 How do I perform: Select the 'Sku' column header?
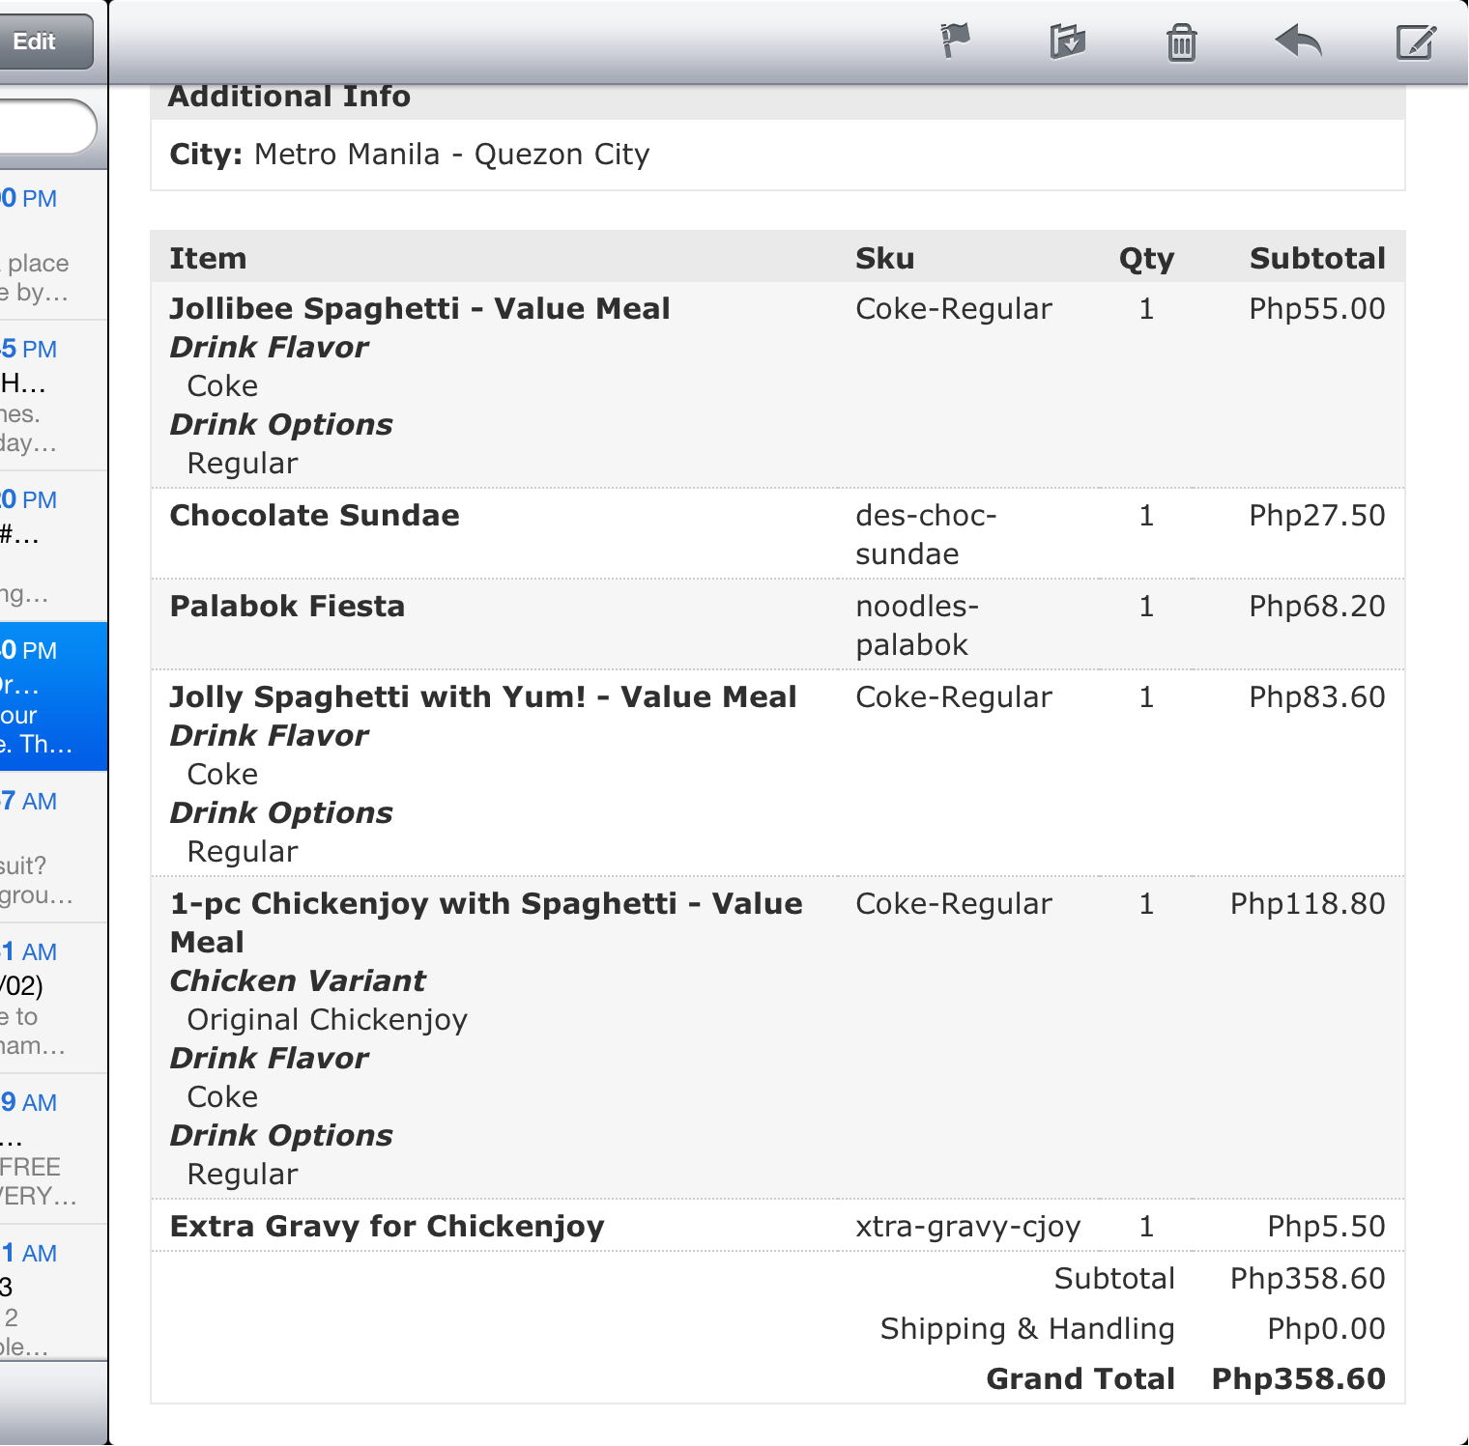coord(884,258)
